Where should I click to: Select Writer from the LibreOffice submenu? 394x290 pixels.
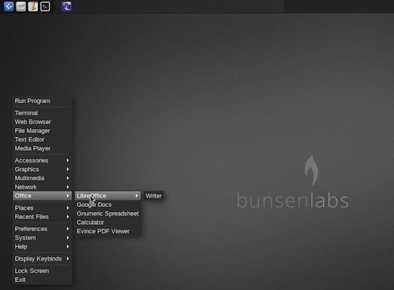[x=153, y=196]
